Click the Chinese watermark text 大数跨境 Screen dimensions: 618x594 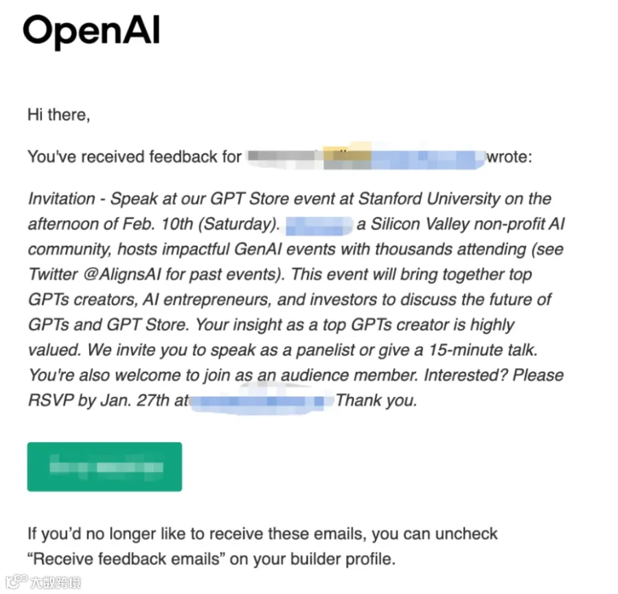pos(56,582)
